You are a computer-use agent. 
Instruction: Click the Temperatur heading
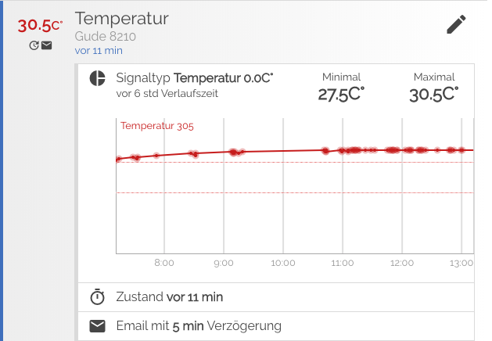pyautogui.click(x=122, y=19)
